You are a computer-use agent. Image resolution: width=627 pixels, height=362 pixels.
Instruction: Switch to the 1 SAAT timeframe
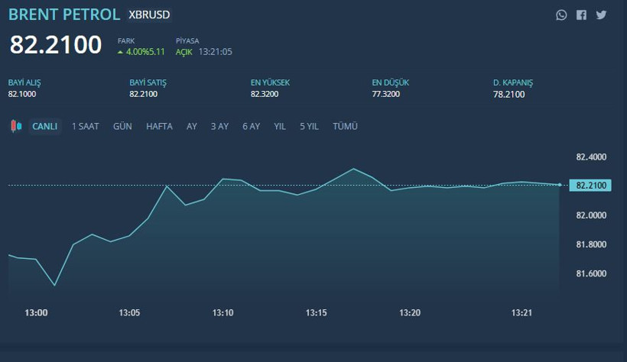pos(86,126)
